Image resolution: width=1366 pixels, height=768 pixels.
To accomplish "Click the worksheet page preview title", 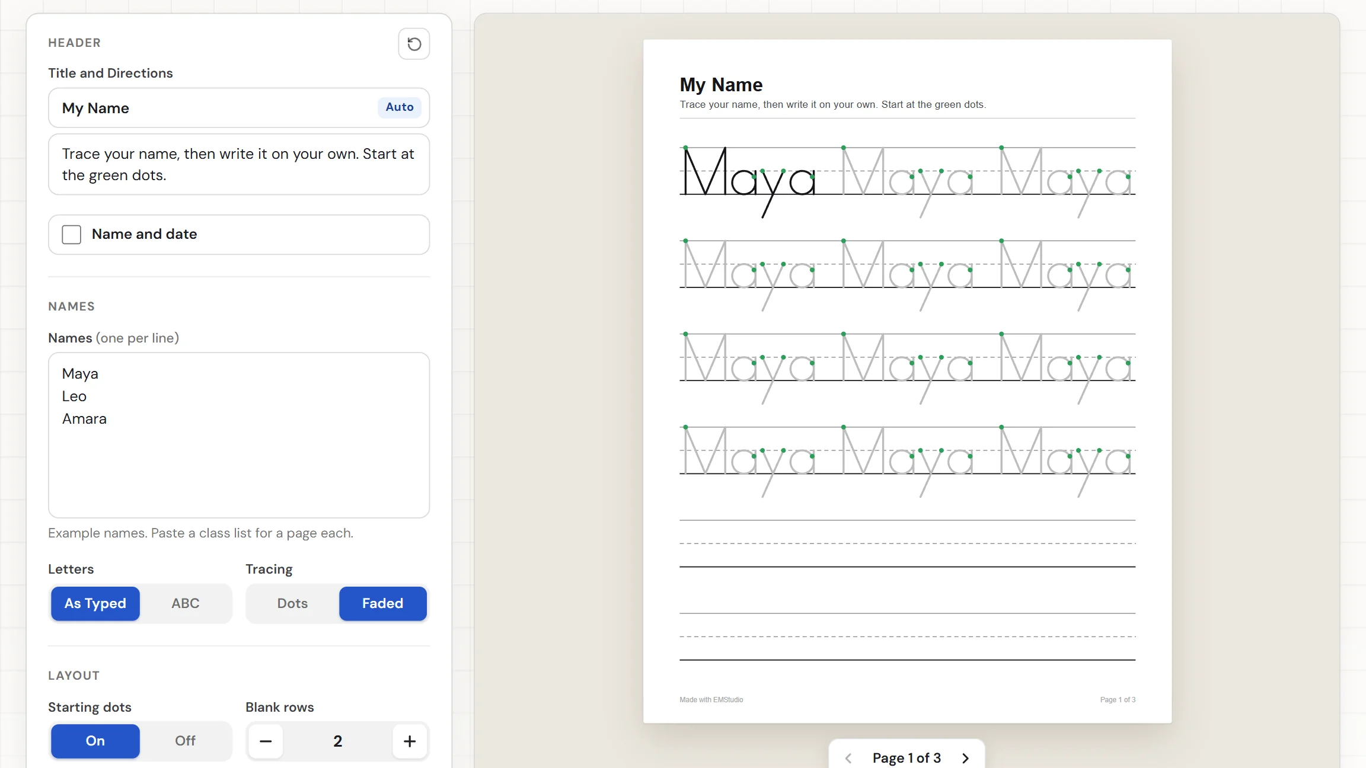I will [x=721, y=85].
